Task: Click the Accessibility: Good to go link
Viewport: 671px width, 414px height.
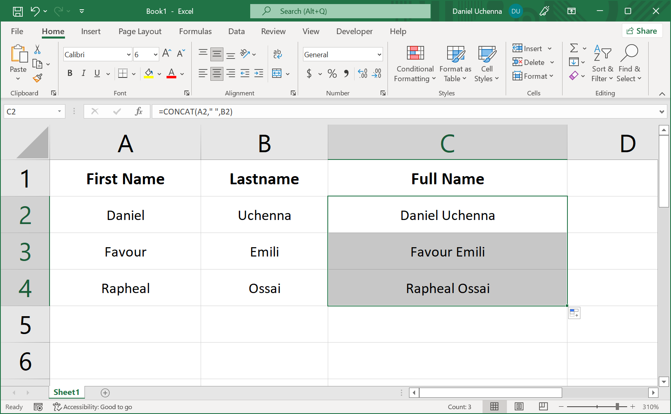Action: click(93, 406)
